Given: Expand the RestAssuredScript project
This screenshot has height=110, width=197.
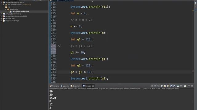Looking at the screenshot, I should (1, 21).
